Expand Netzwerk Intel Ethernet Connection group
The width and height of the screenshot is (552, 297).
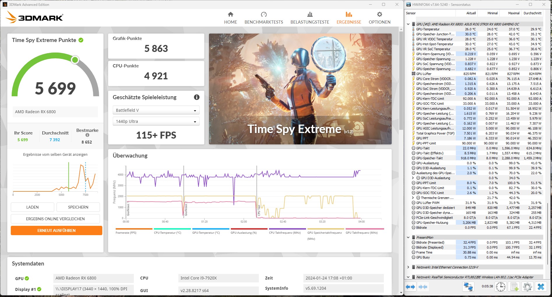click(408, 267)
